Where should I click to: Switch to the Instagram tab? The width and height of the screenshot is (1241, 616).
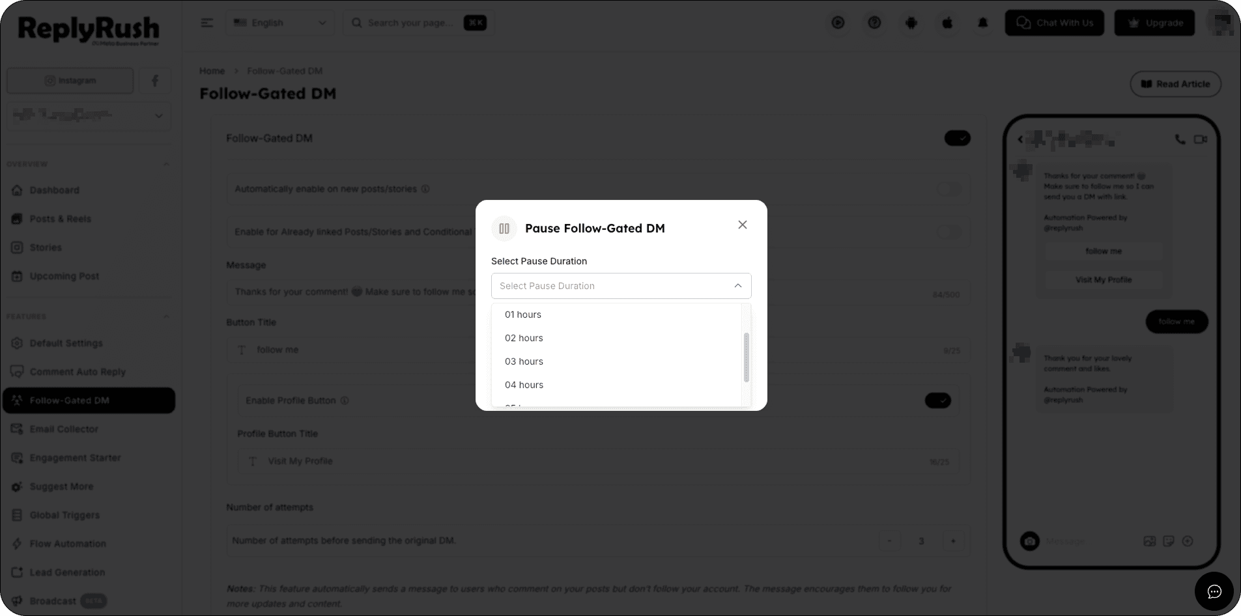[x=70, y=81]
